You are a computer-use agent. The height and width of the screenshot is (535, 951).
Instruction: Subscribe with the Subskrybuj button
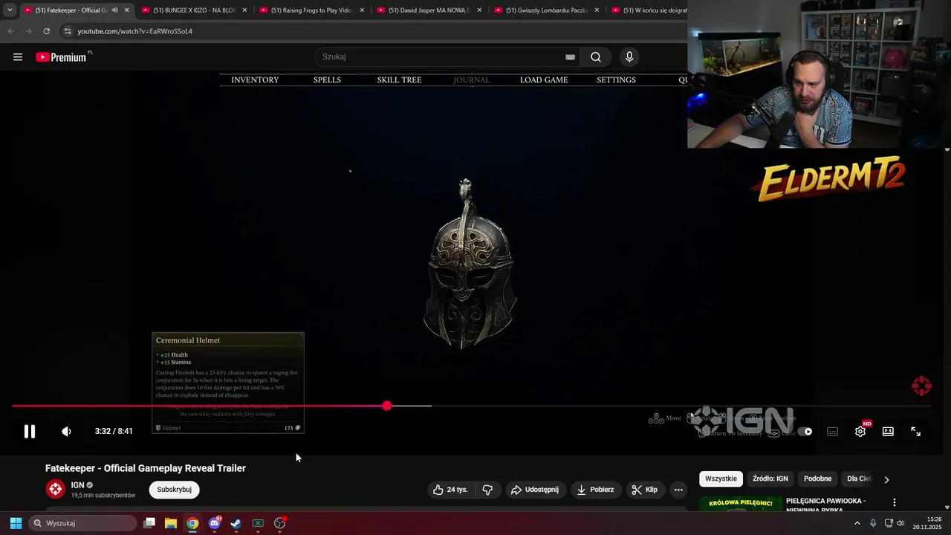click(x=174, y=490)
